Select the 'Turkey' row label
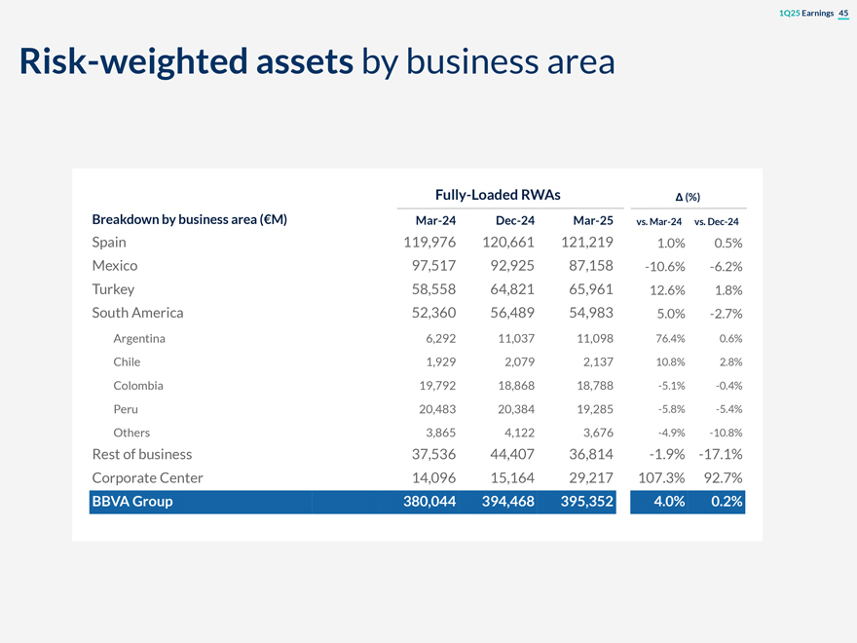Viewport: 857px width, 643px height. [x=113, y=289]
